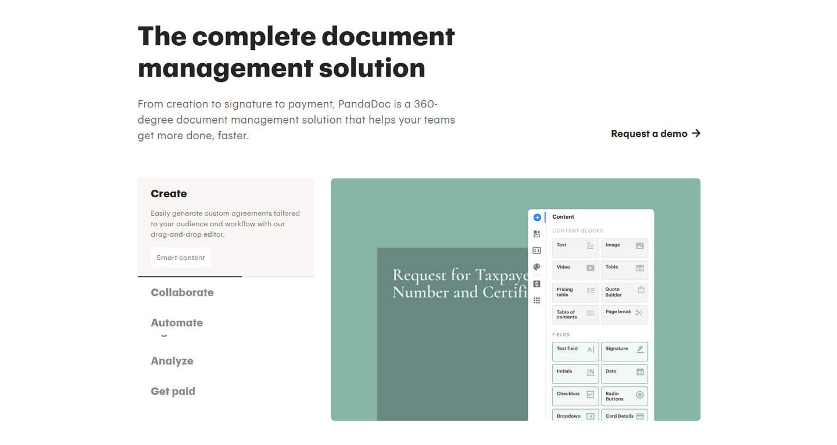Switch to the Collaborate tab
The image size is (837, 445).
(182, 292)
